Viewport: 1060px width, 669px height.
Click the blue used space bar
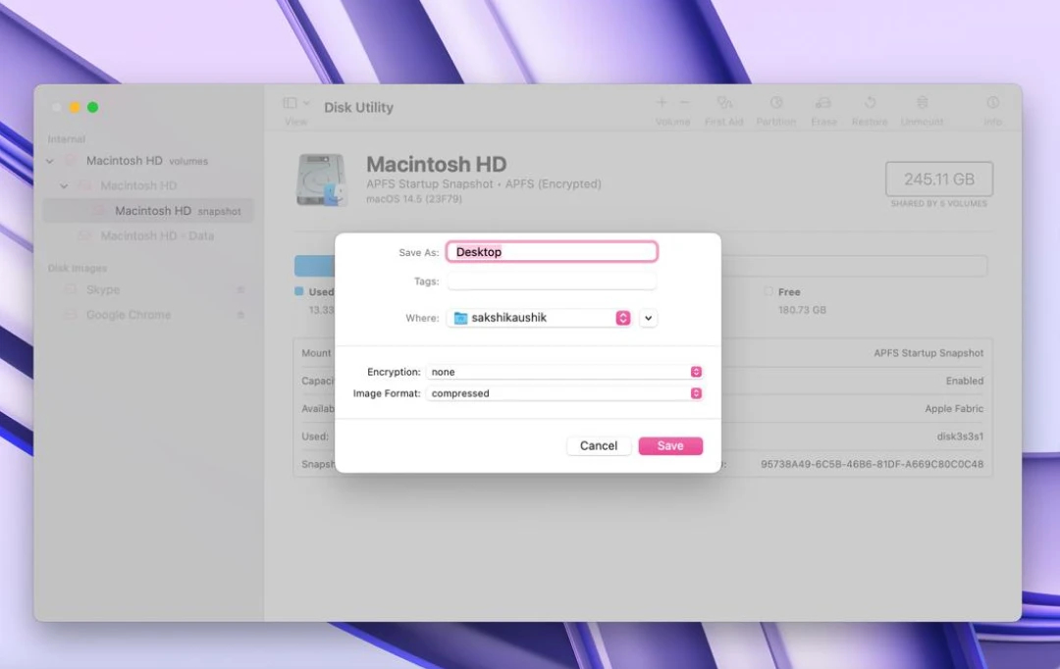314,266
